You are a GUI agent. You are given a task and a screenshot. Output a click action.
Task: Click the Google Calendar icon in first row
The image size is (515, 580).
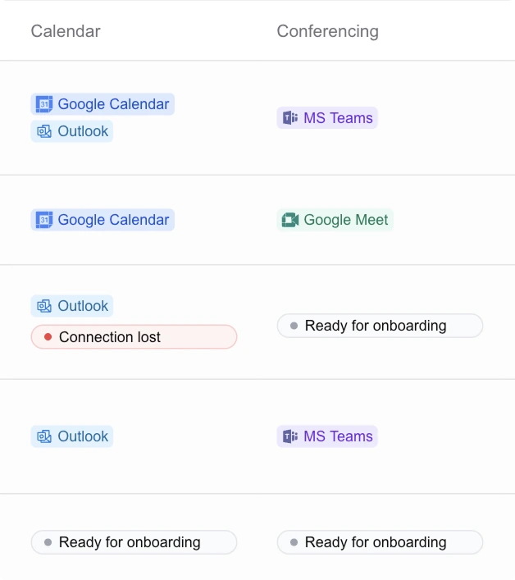[44, 104]
